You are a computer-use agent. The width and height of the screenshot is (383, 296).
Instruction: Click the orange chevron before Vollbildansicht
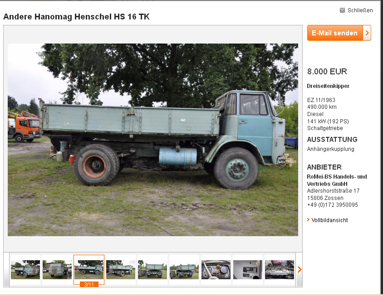308,220
